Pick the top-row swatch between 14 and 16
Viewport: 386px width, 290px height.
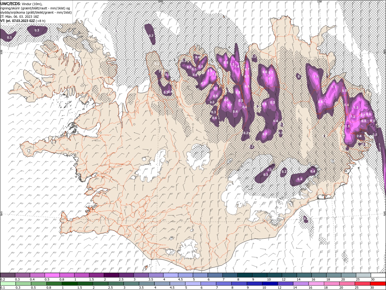pyautogui.click(x=304, y=275)
